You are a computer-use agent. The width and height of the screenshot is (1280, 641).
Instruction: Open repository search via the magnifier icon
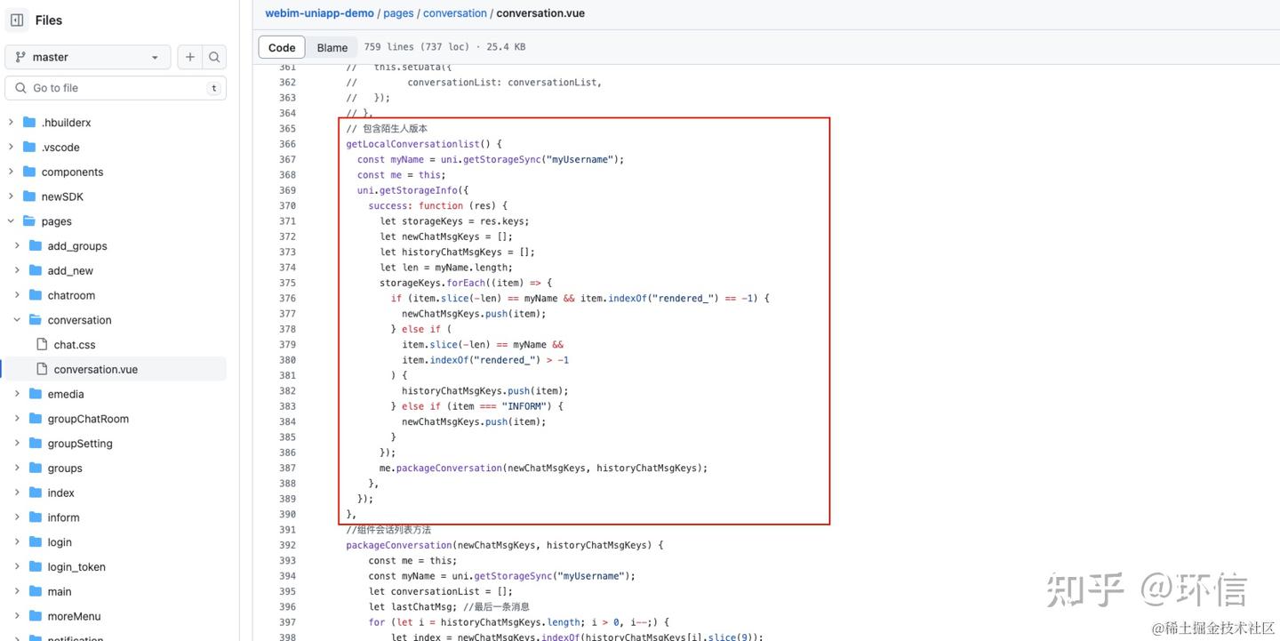tap(212, 55)
